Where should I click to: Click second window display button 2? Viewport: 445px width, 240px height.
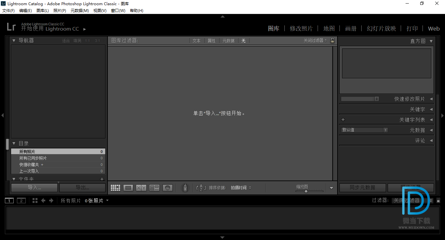click(21, 201)
